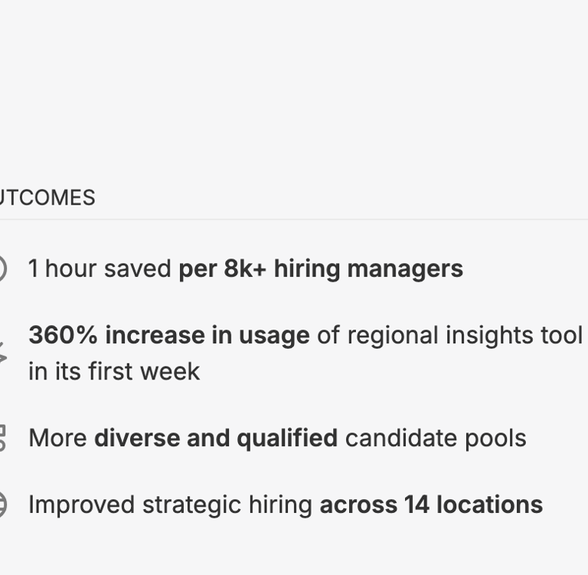Click the divider line beneath OUTCOMES
The height and width of the screenshot is (575, 588).
pyautogui.click(x=294, y=219)
